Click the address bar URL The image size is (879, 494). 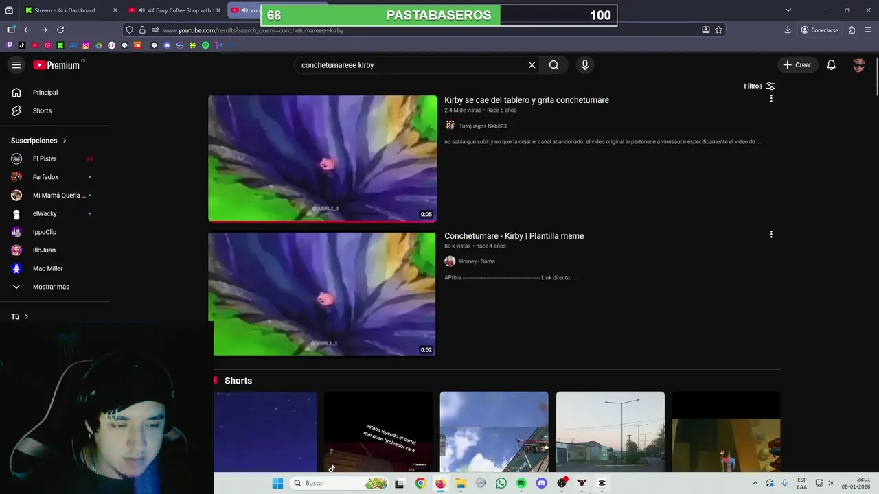253,30
